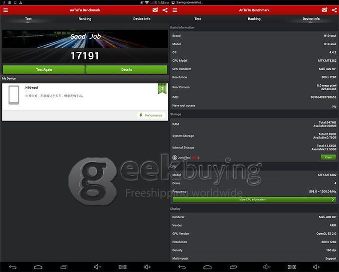This screenshot has height=272, width=339.
Task: Tap the share icon in the right panel
Action: click(x=334, y=10)
